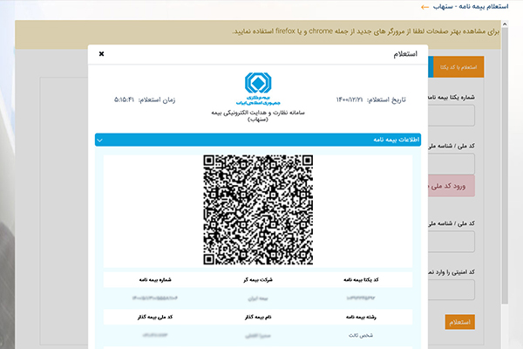Viewport: 523px width, 349px height.
Task: Click the شرکت بیمه گر column header
Action: [258, 279]
